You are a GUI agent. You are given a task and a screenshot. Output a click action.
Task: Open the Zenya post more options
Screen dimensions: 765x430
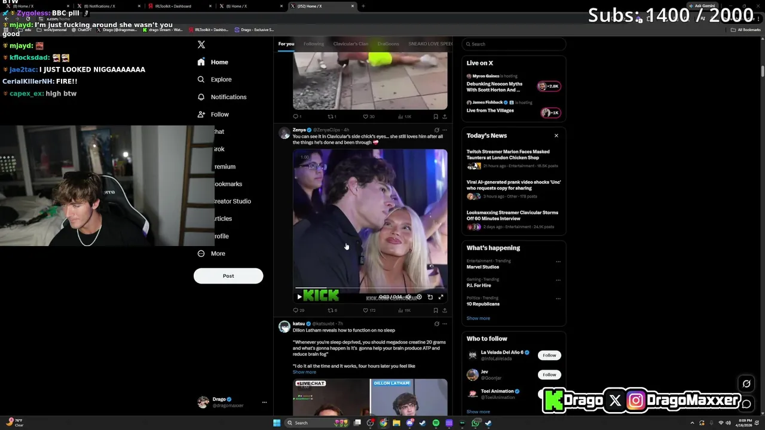[x=444, y=130]
